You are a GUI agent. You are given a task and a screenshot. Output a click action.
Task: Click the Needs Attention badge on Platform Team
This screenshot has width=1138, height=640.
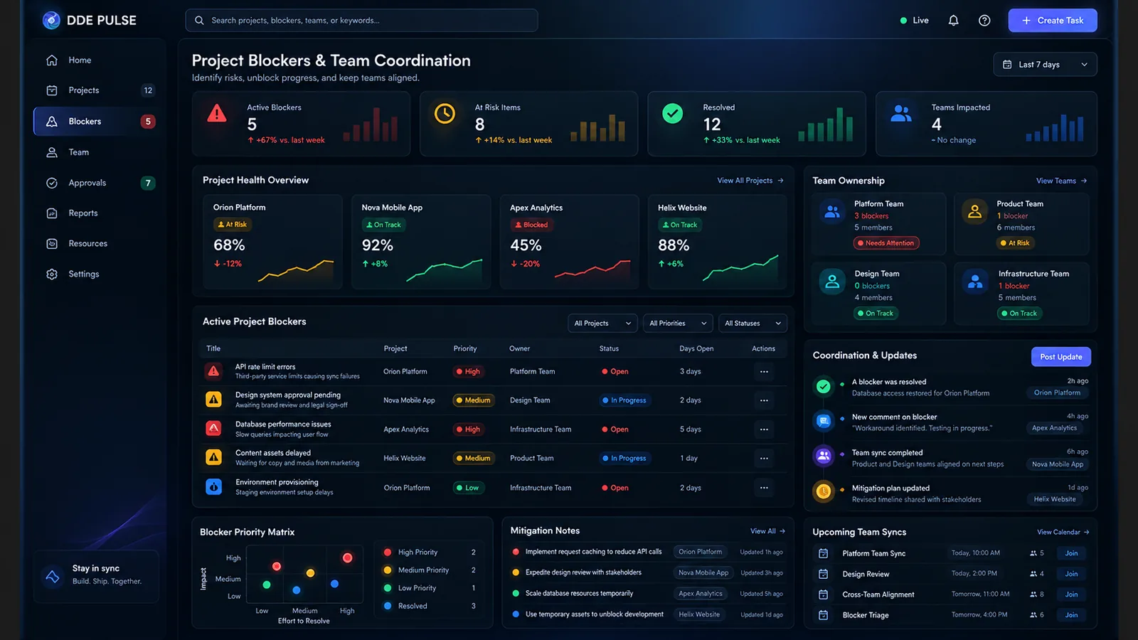886,243
